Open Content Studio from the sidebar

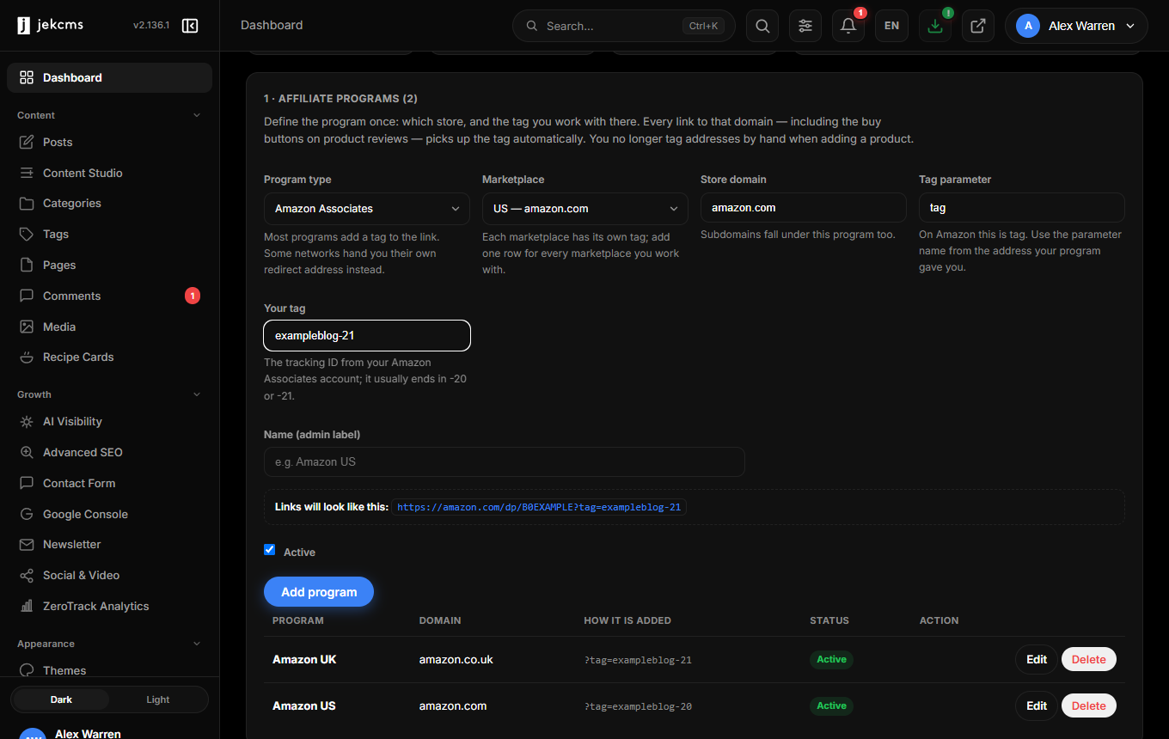click(x=110, y=173)
